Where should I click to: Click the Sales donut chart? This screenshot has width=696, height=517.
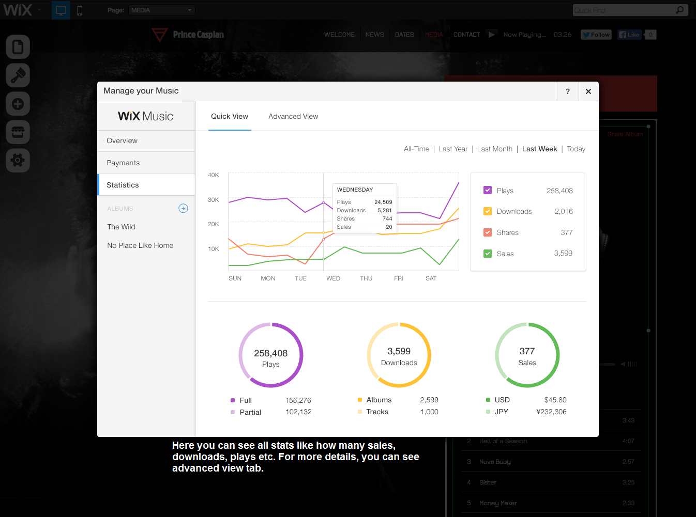point(527,355)
